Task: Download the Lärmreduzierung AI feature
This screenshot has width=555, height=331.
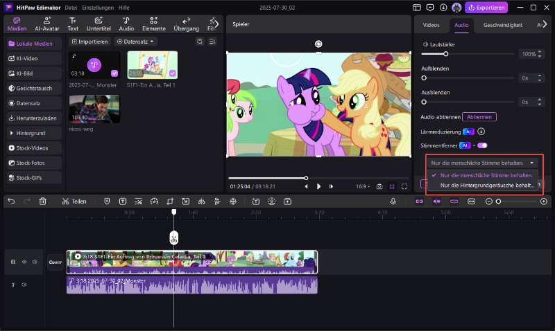Action: click(x=481, y=132)
